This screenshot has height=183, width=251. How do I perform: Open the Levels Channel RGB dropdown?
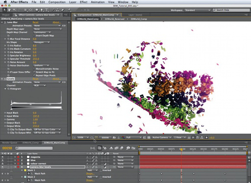(39, 86)
